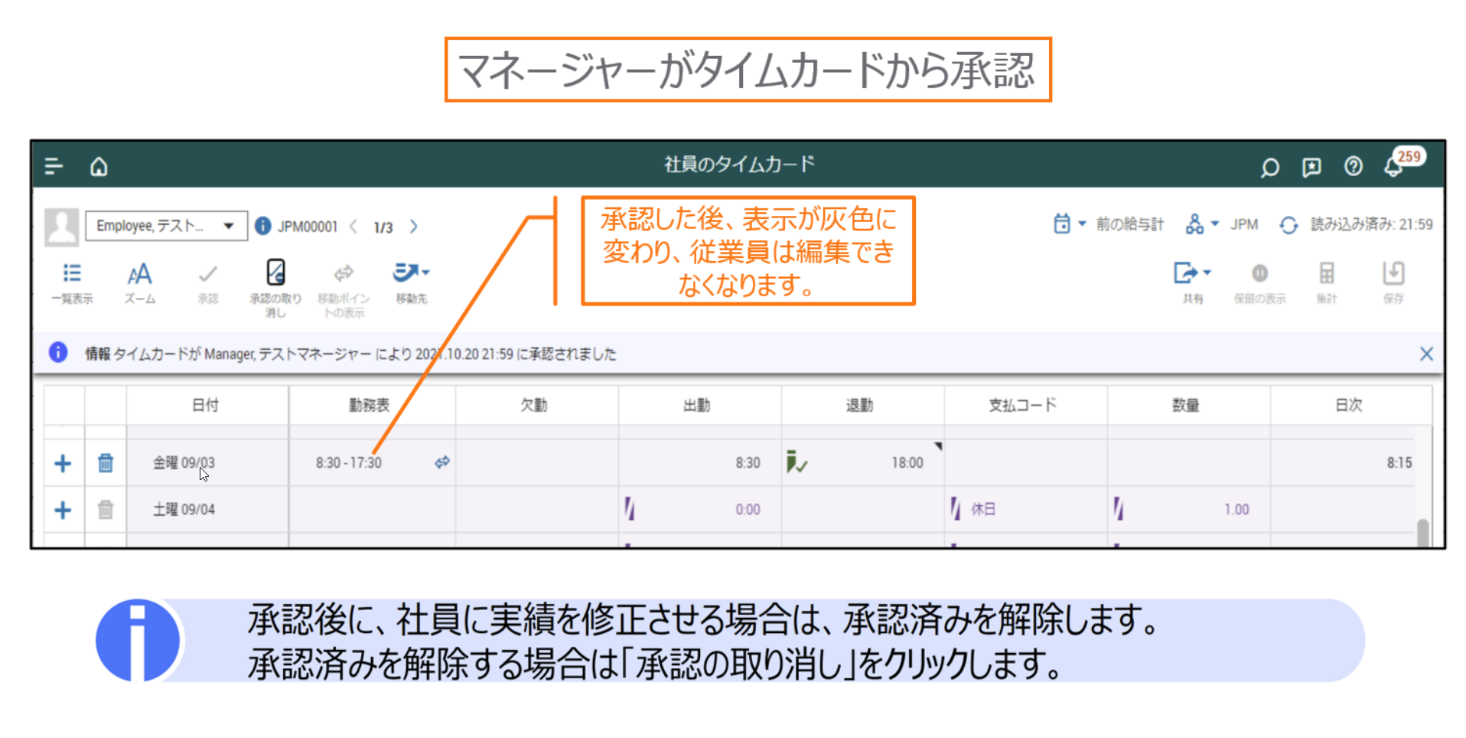Click the 支払コード column header
The width and height of the screenshot is (1466, 738).
coord(1022,405)
